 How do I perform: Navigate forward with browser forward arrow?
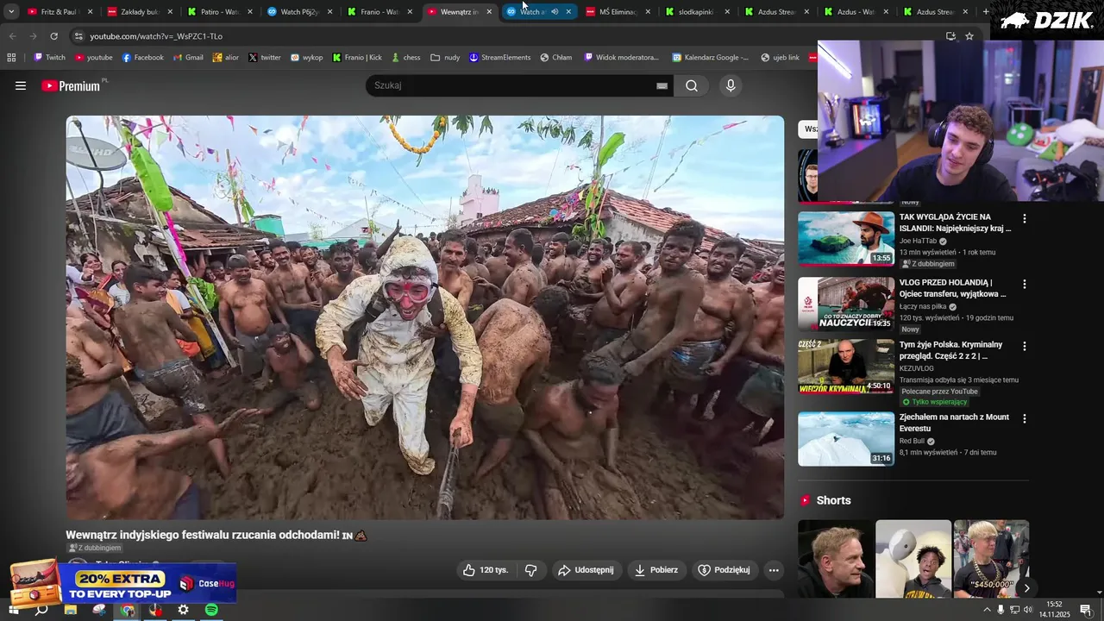tap(33, 36)
